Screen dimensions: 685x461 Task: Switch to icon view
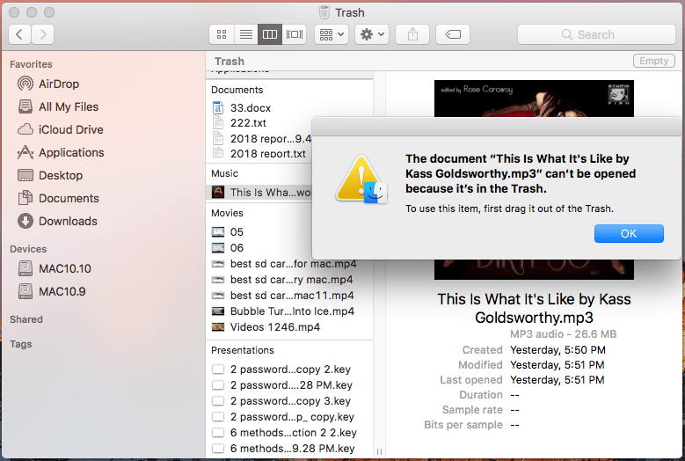coord(222,34)
